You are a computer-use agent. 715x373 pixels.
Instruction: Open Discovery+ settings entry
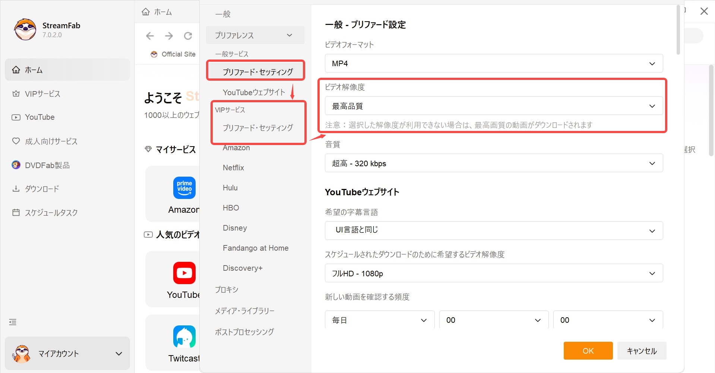pos(243,268)
